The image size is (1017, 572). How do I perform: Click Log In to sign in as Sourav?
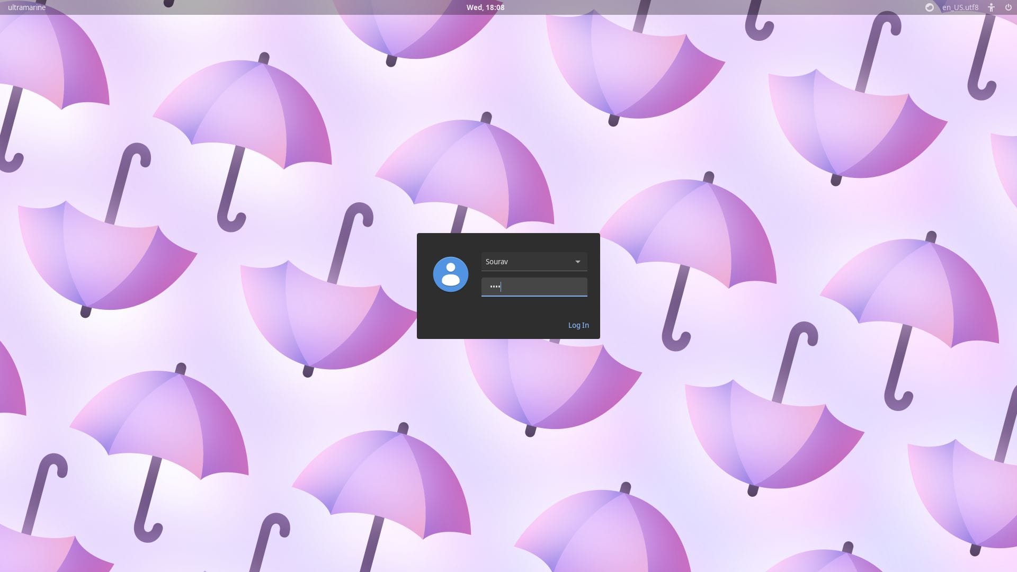click(578, 325)
